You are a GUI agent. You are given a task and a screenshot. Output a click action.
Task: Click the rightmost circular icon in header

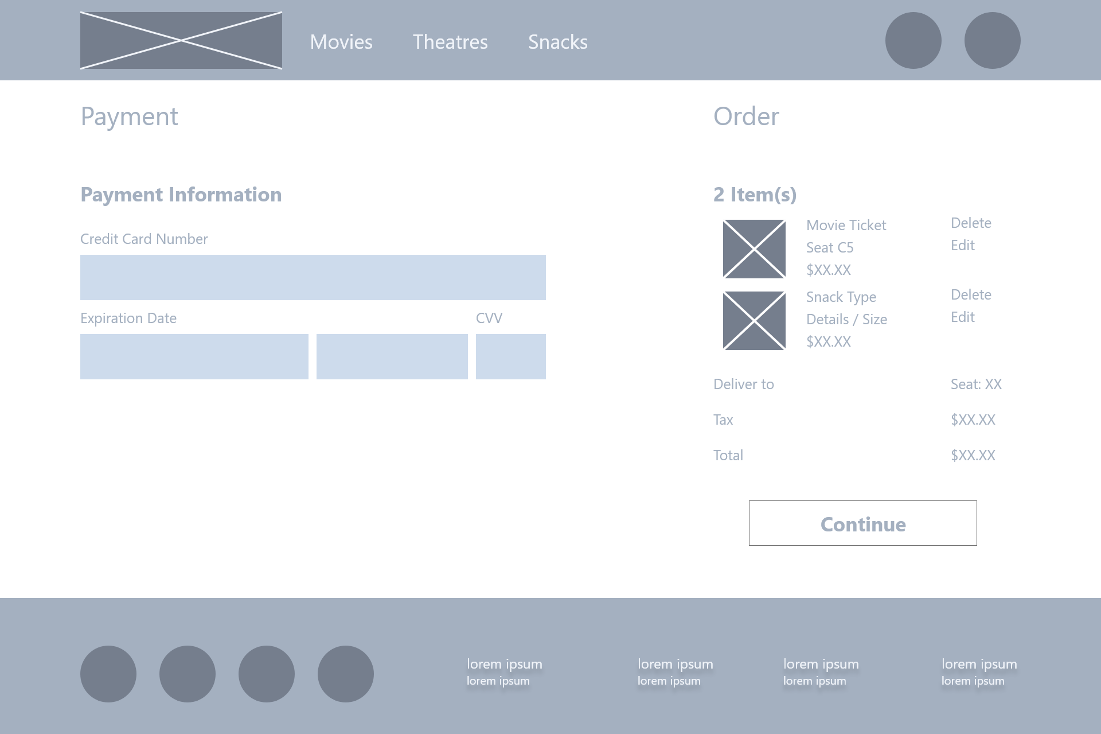(992, 40)
